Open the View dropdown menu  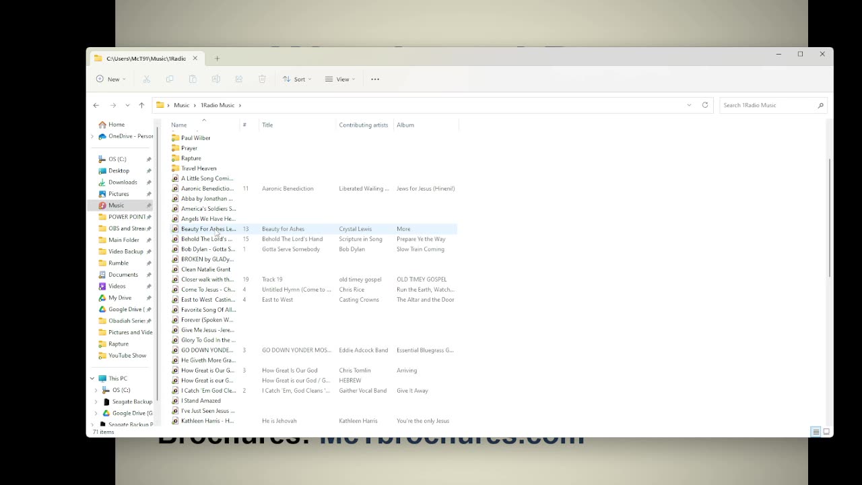click(340, 79)
